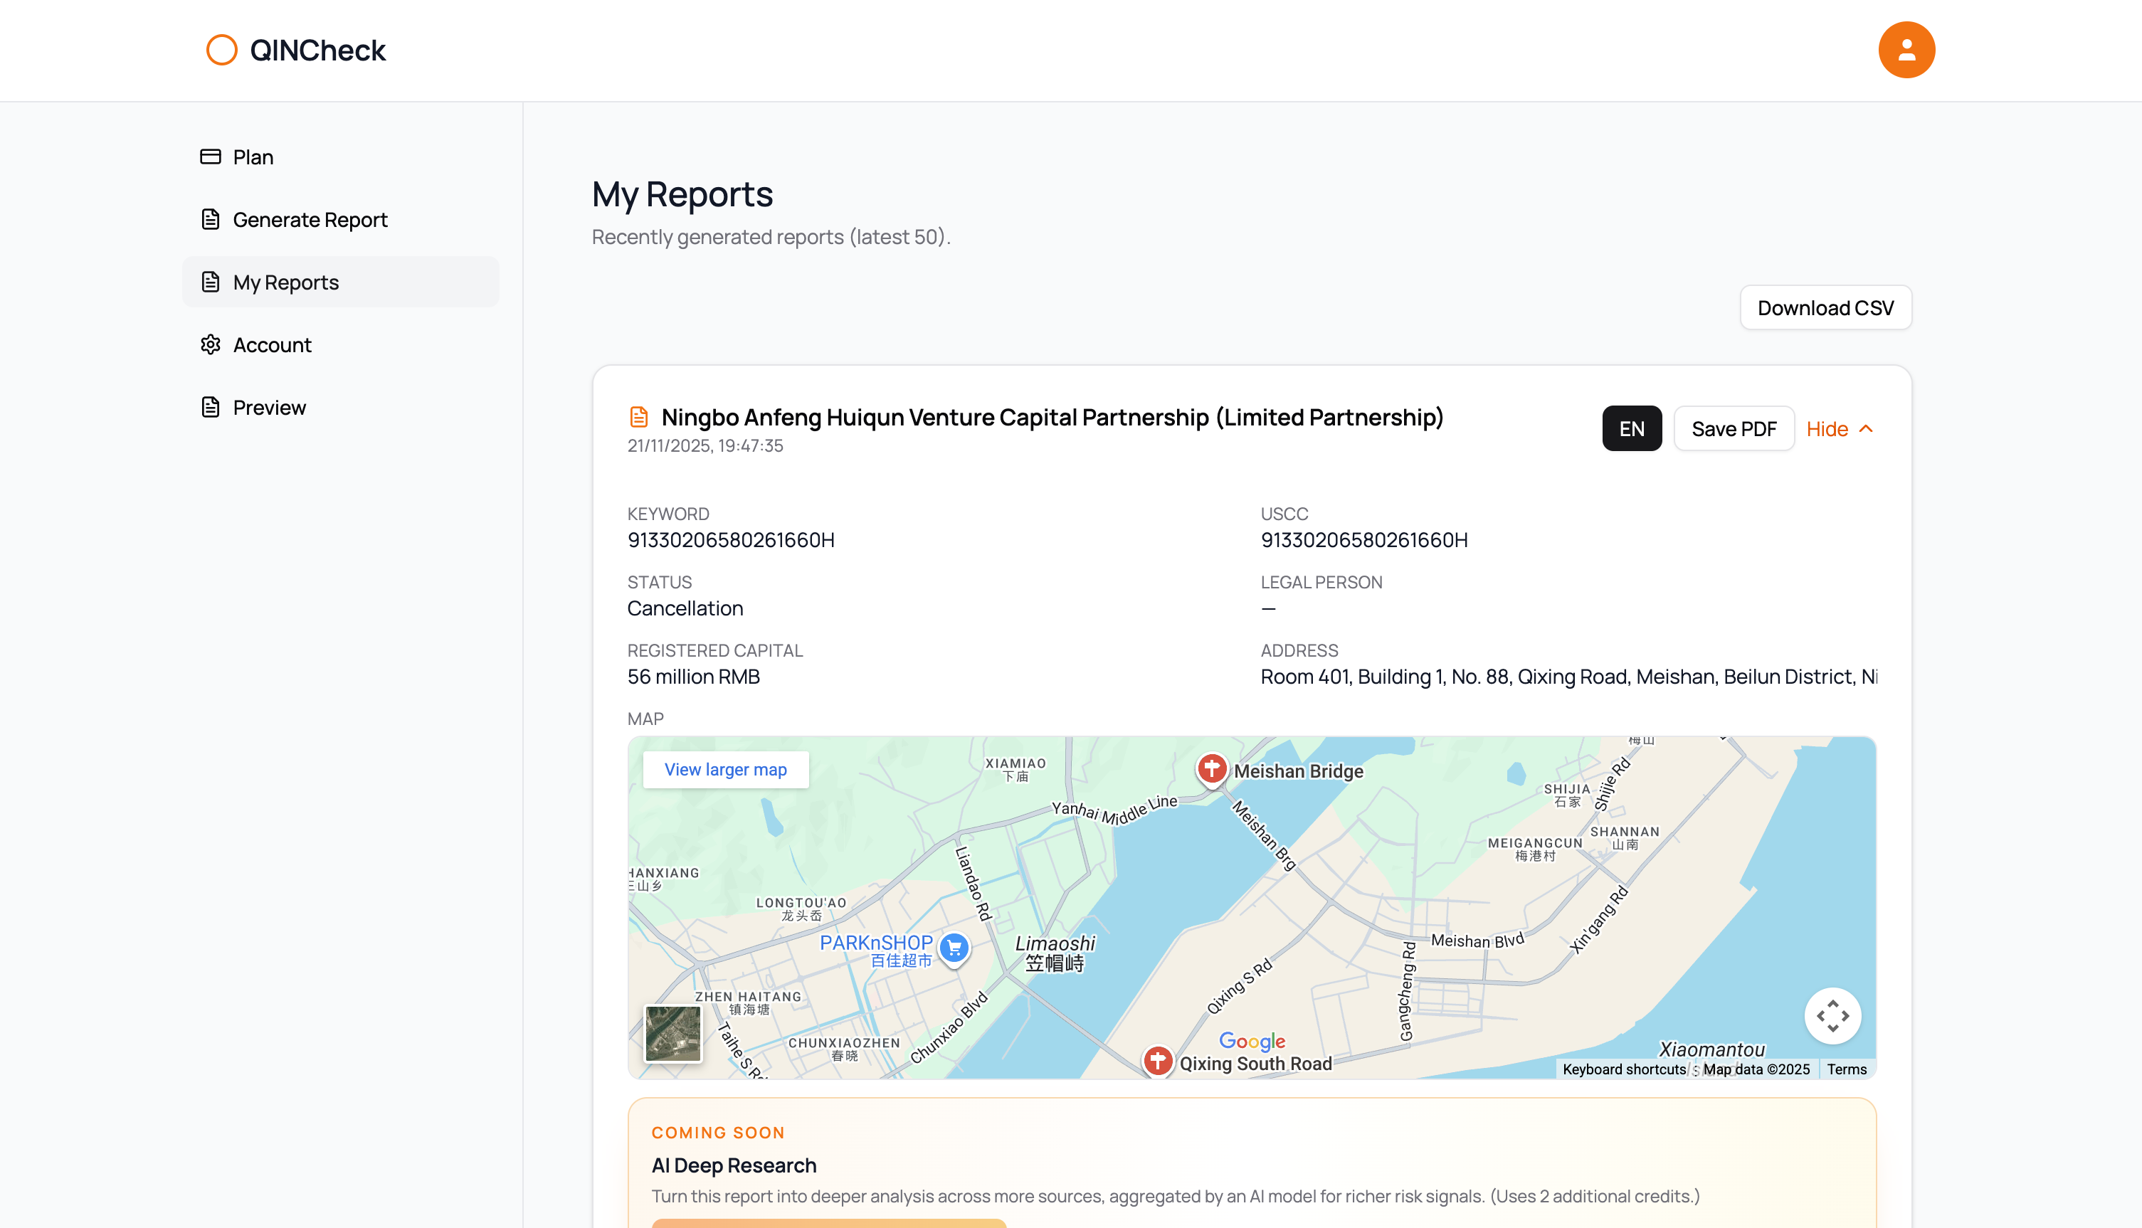Select My Reports in the sidebar
Image resolution: width=2142 pixels, height=1228 pixels.
click(286, 282)
